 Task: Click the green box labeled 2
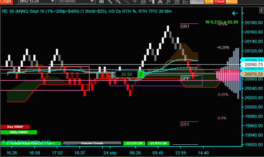tap(141, 74)
